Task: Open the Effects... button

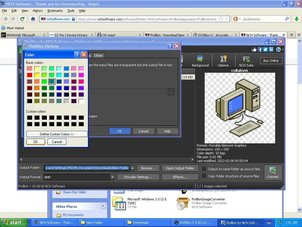Action: [180, 177]
